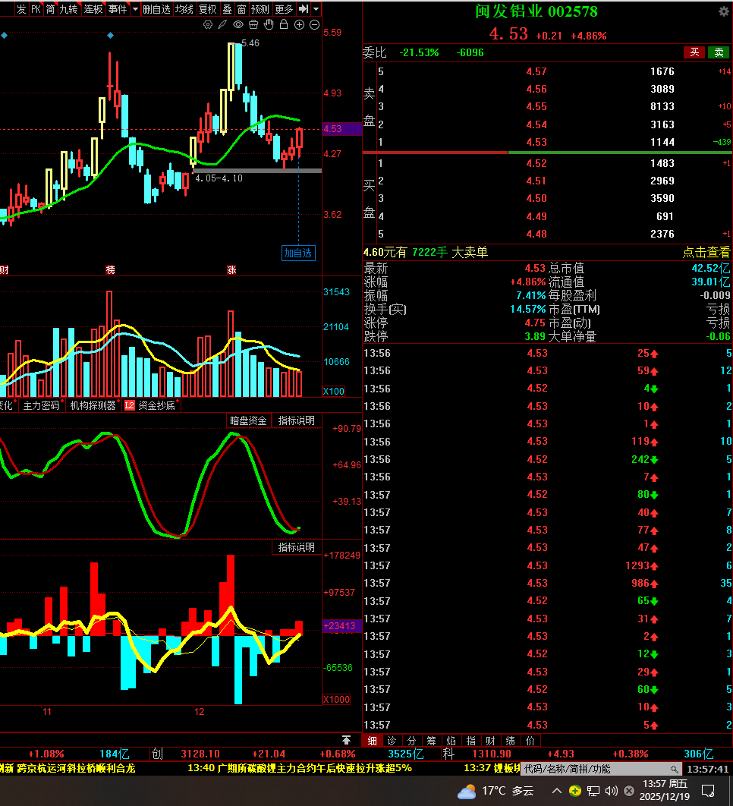Click the red 买 buy button
Image resolution: width=733 pixels, height=806 pixels.
pyautogui.click(x=694, y=52)
